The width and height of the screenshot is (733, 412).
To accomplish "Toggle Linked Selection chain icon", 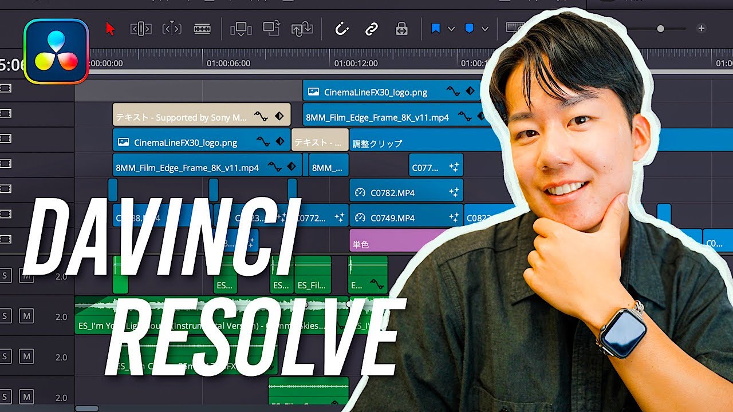I will point(372,29).
